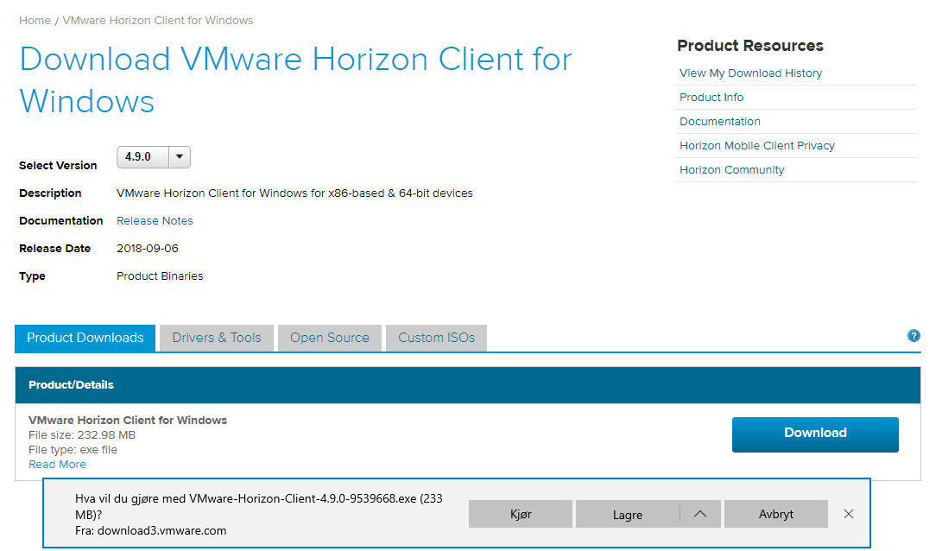Open the Release Notes link
This screenshot has height=551, width=942.
[x=155, y=220]
